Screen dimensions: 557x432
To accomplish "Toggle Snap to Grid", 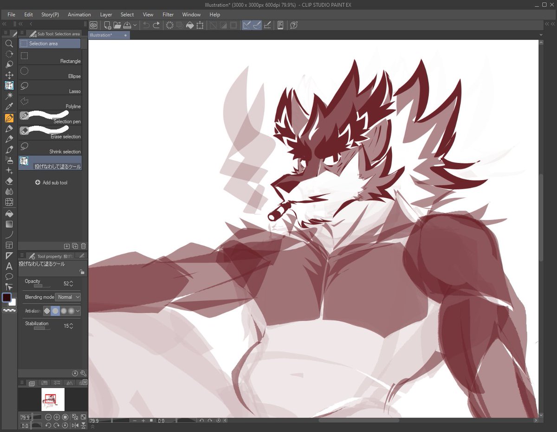I will click(x=267, y=26).
